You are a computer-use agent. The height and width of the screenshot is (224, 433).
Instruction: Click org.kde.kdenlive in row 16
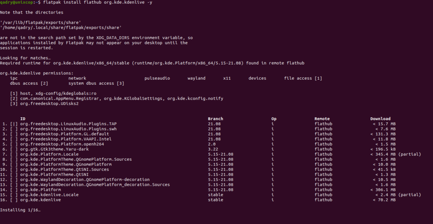41,200
